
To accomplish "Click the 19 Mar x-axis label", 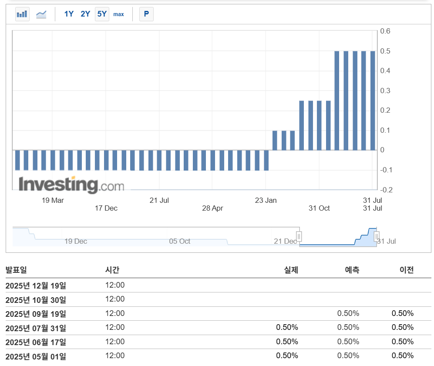I will [x=53, y=200].
